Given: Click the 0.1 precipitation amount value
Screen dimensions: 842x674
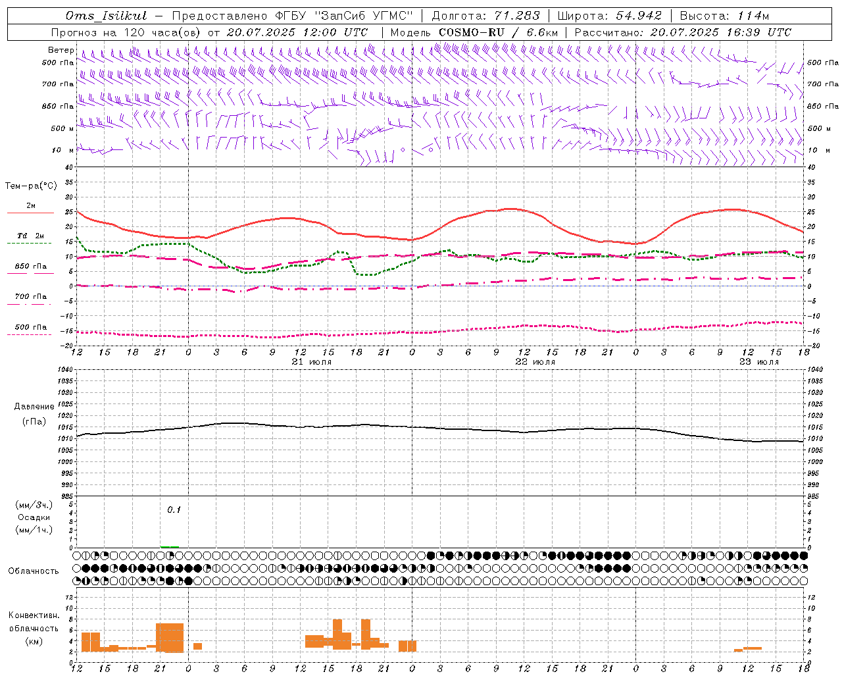Looking at the screenshot, I should coord(174,509).
